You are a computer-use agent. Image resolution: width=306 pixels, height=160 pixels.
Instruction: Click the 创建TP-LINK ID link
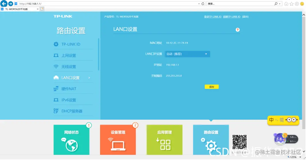tap(232, 17)
